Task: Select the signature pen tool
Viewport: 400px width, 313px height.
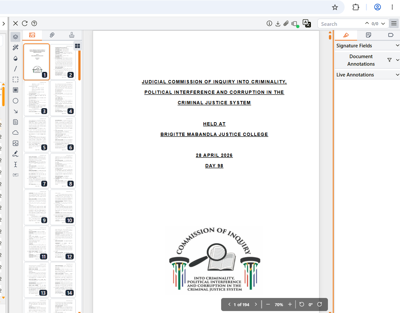Action: tap(15, 154)
